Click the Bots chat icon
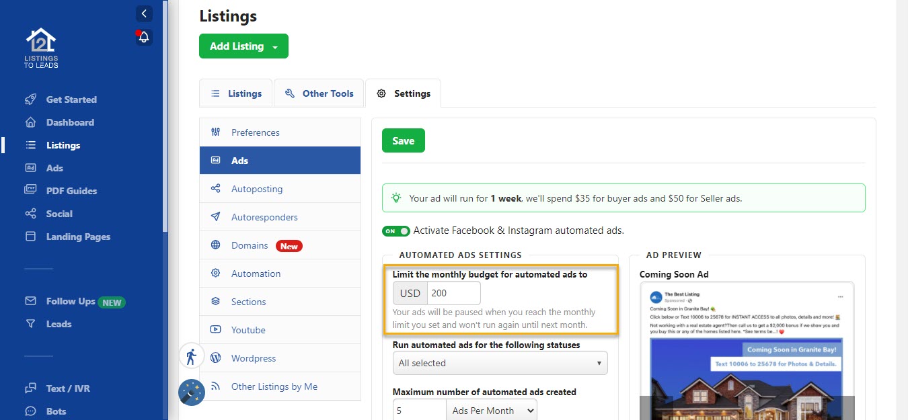Image resolution: width=908 pixels, height=420 pixels. (x=30, y=411)
